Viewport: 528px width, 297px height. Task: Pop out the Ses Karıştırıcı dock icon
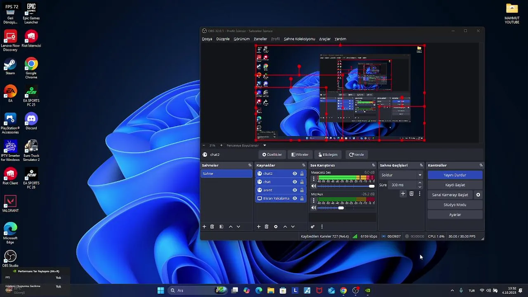click(373, 165)
